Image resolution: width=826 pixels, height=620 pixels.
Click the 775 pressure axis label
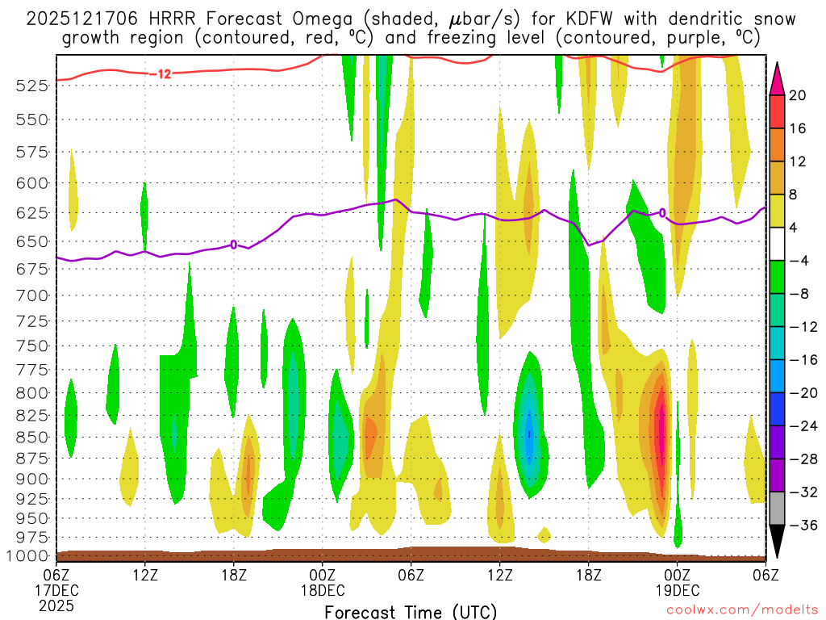click(x=32, y=370)
